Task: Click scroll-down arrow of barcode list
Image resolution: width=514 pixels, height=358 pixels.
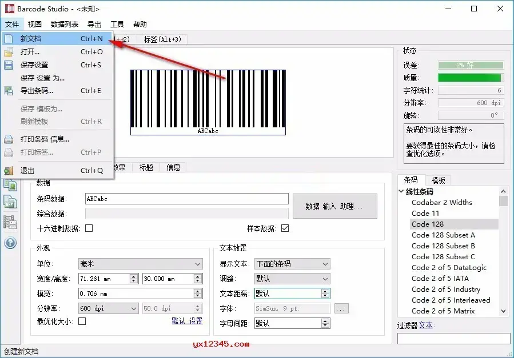Action: coord(503,311)
